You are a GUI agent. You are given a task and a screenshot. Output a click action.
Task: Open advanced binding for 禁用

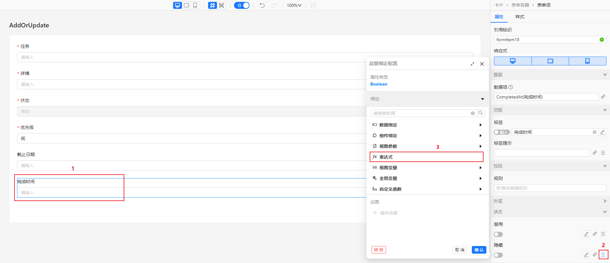603,234
